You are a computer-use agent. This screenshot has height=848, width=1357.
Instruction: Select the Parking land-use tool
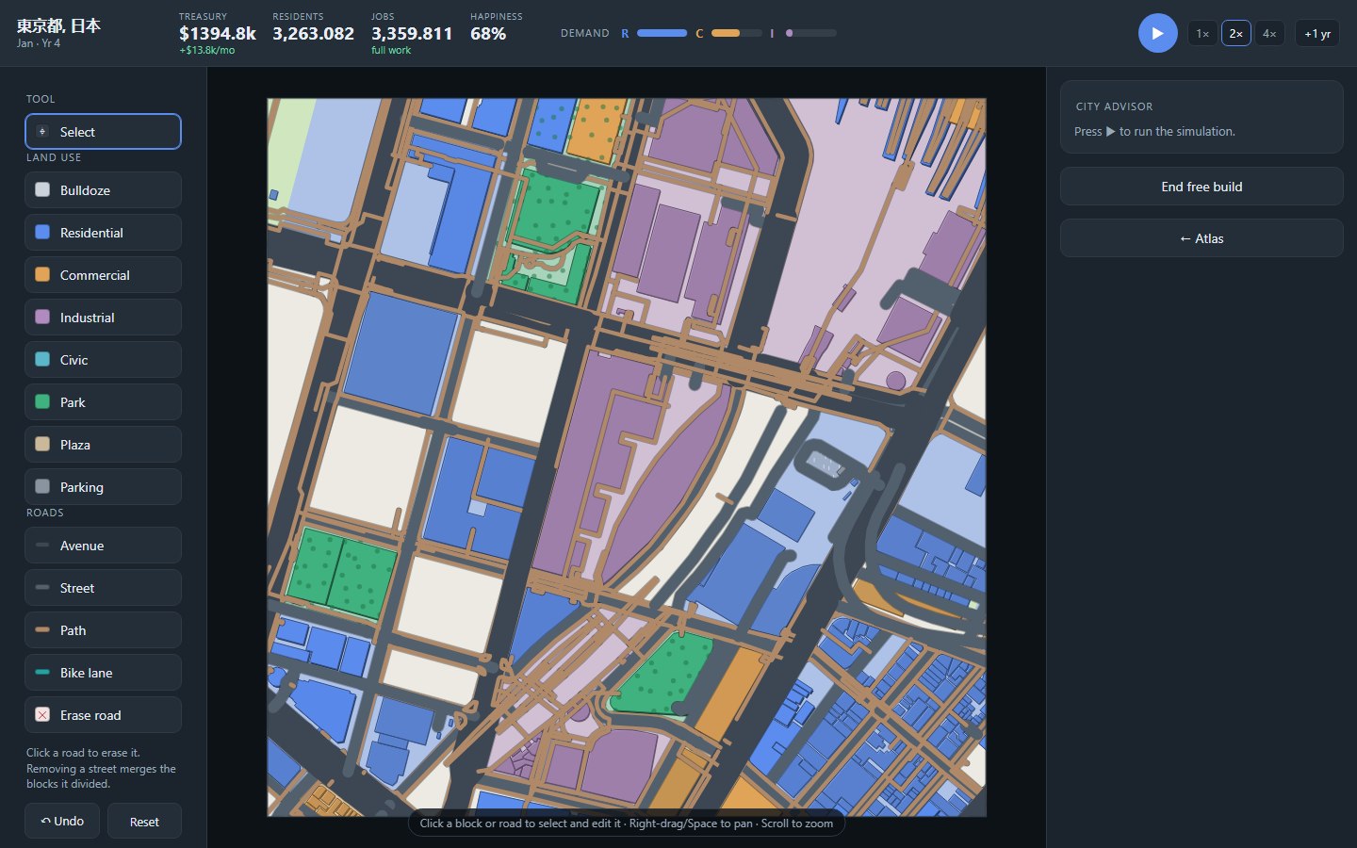tap(103, 487)
